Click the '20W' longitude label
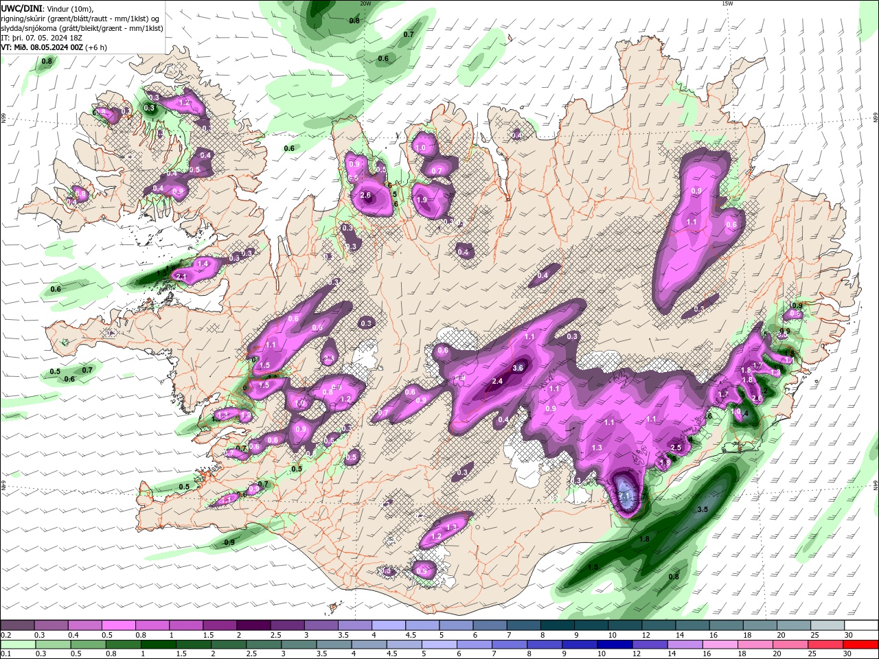The image size is (879, 659). (365, 3)
